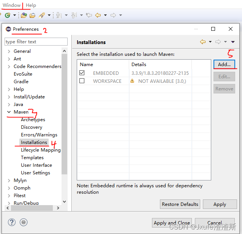The image size is (242, 234).
Task: Click the WORKSPACE warning icon
Action: 132,81
